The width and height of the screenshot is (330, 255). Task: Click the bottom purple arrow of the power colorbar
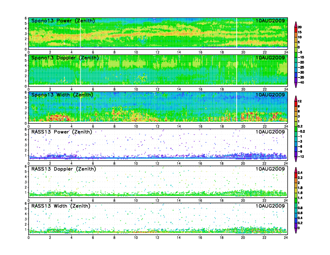[296, 85]
